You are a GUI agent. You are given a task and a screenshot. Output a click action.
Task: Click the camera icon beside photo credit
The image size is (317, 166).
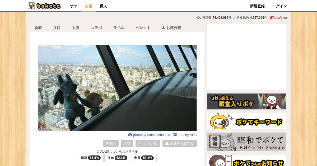pos(130,135)
